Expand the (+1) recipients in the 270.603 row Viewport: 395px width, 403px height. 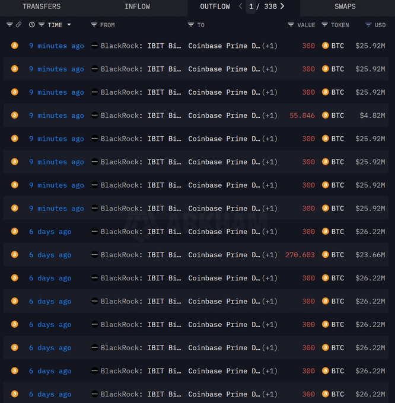(270, 255)
